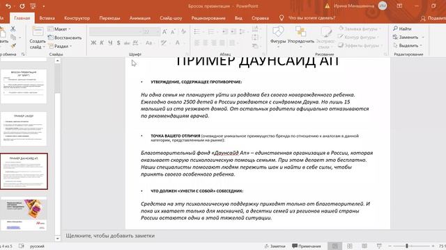
Task: Switch to Reading view icon
Action: pos(364,246)
